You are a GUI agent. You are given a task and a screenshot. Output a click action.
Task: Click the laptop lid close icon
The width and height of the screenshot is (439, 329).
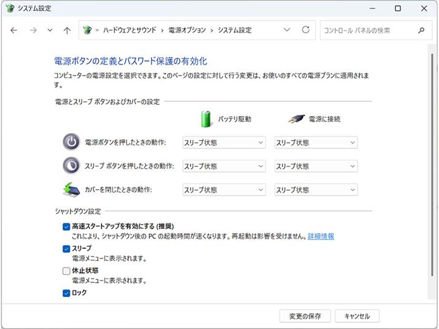coord(71,190)
